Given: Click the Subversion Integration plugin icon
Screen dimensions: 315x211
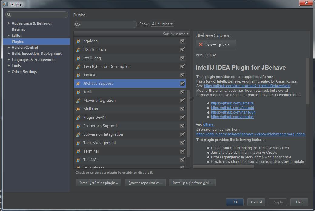Looking at the screenshot, I should tap(78, 134).
